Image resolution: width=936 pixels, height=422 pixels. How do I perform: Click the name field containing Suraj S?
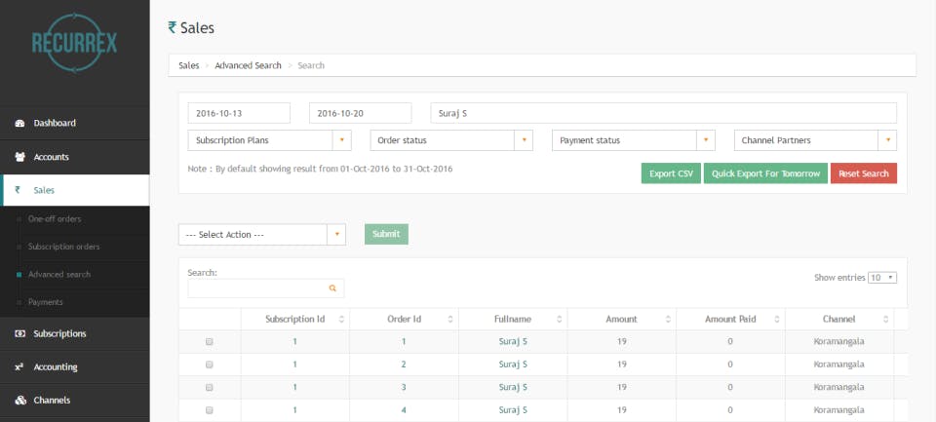pos(664,113)
